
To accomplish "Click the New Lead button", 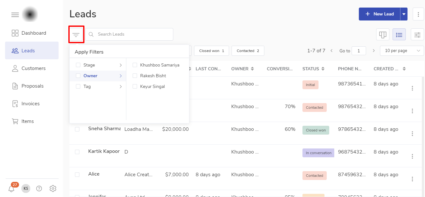I will 379,14.
